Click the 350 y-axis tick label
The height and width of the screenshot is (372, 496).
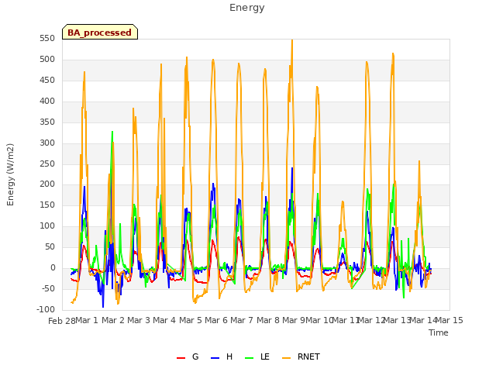coord(47,122)
